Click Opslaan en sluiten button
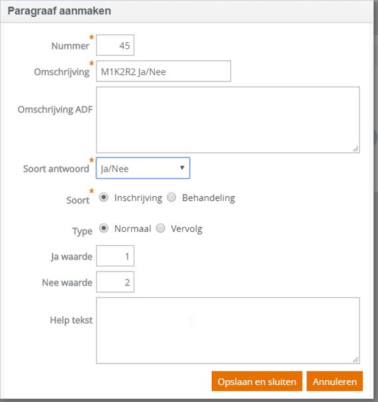Image resolution: width=378 pixels, height=402 pixels. click(x=257, y=381)
